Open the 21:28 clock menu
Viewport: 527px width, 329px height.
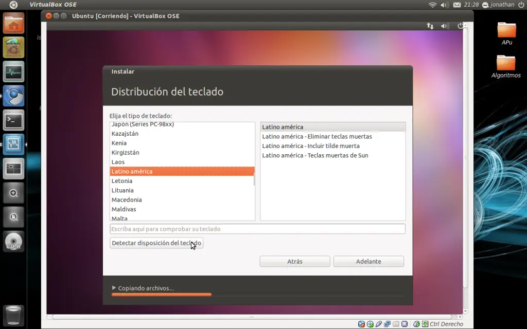[x=471, y=5]
